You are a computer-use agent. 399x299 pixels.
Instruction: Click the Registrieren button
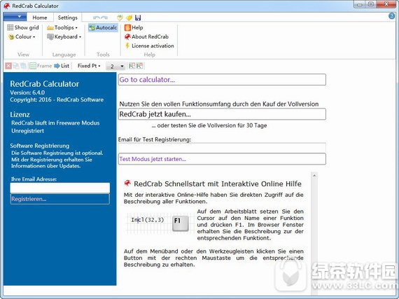60,199
